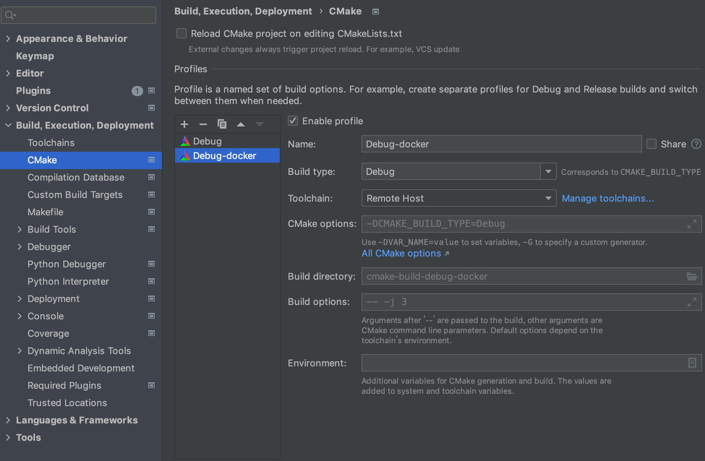The height and width of the screenshot is (461, 705).
Task: Click the Name input field
Action: point(502,144)
